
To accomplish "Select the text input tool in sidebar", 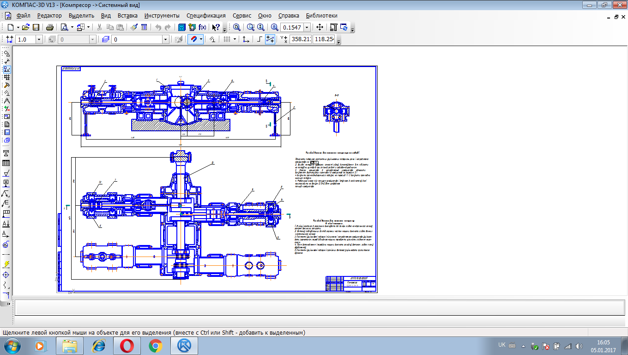I will click(6, 153).
